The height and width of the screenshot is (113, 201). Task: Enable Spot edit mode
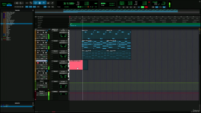point(9,4)
